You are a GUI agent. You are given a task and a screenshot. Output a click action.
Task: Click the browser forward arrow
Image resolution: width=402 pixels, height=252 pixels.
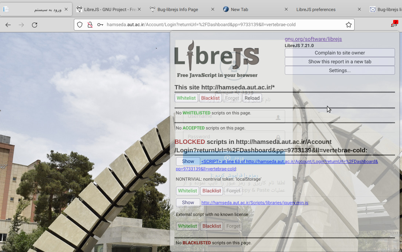pyautogui.click(x=21, y=25)
